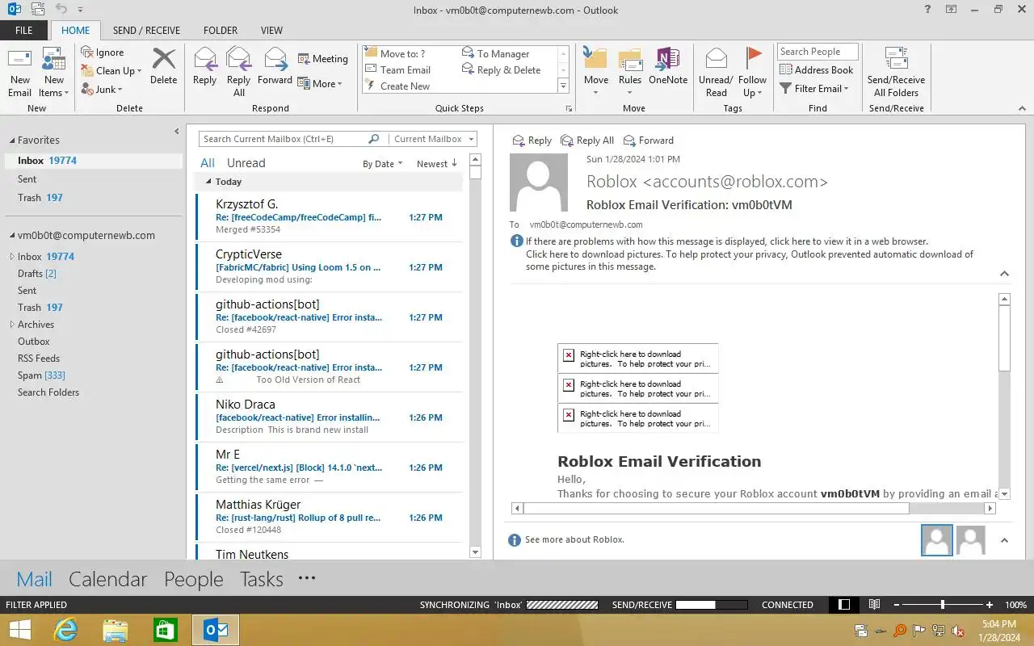Image resolution: width=1034 pixels, height=646 pixels.
Task: Click Reply in the reading pane
Action: tap(532, 141)
